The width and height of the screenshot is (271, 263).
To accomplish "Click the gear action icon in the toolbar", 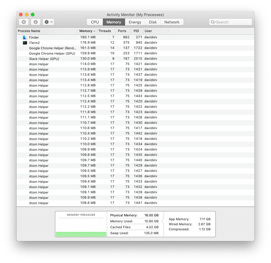I will (x=47, y=22).
